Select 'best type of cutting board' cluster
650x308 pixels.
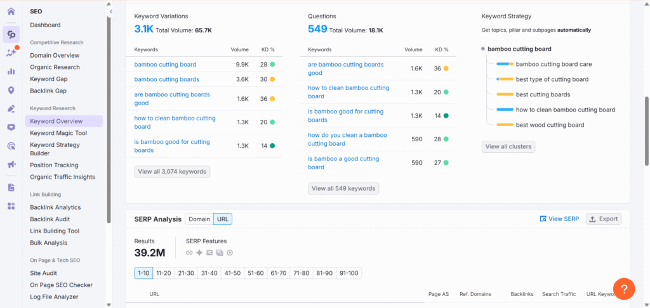point(552,79)
